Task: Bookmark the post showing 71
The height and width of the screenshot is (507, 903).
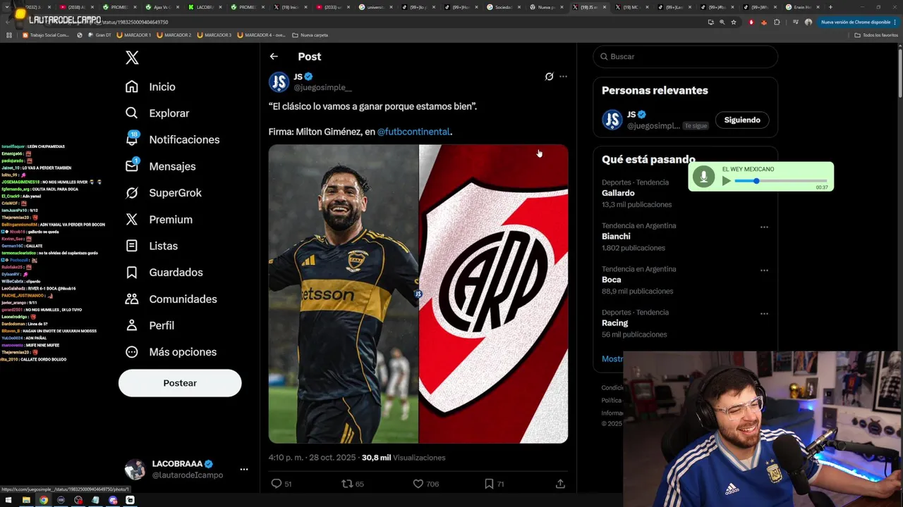Action: pyautogui.click(x=489, y=484)
